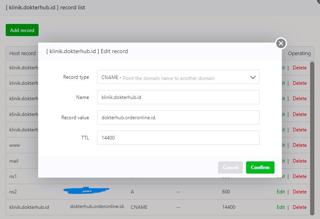
Task: Edit the ns2 record
Action: pos(281,192)
